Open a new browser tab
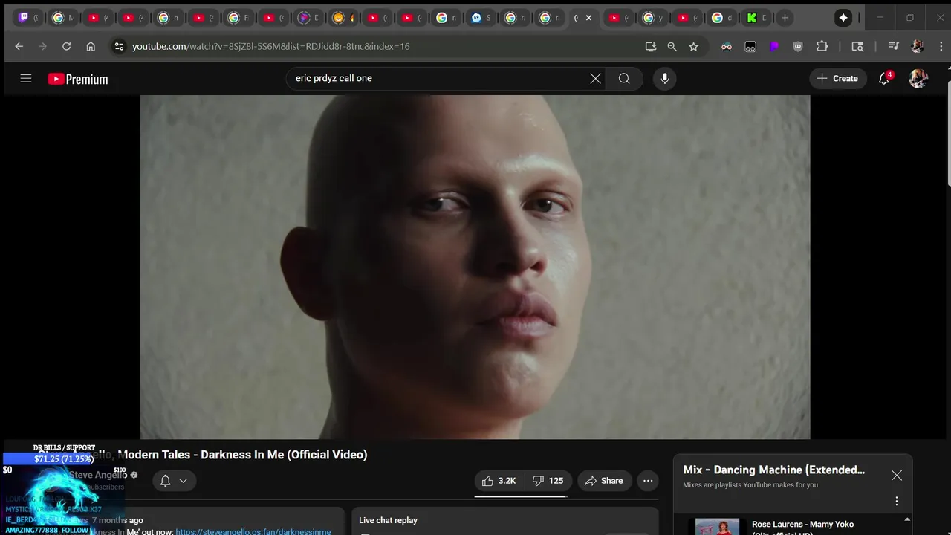Screen dimensions: 951x535 click(x=785, y=18)
